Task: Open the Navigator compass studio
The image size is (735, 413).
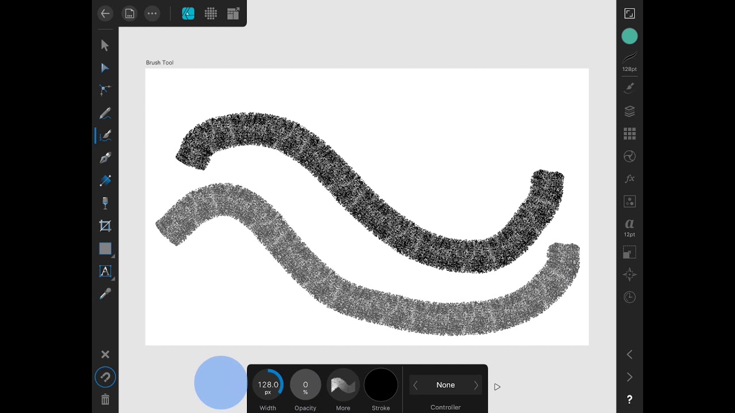Action: coord(630,275)
